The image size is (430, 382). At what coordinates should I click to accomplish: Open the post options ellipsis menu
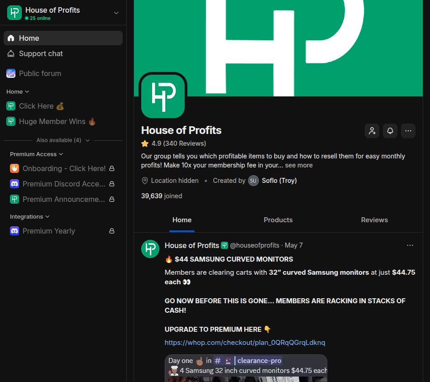[x=410, y=245]
